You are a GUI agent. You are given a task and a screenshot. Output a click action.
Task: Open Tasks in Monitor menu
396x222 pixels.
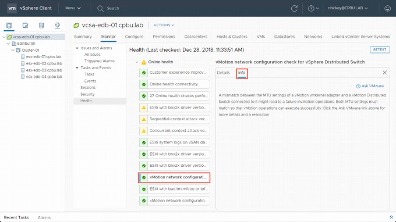click(90, 74)
